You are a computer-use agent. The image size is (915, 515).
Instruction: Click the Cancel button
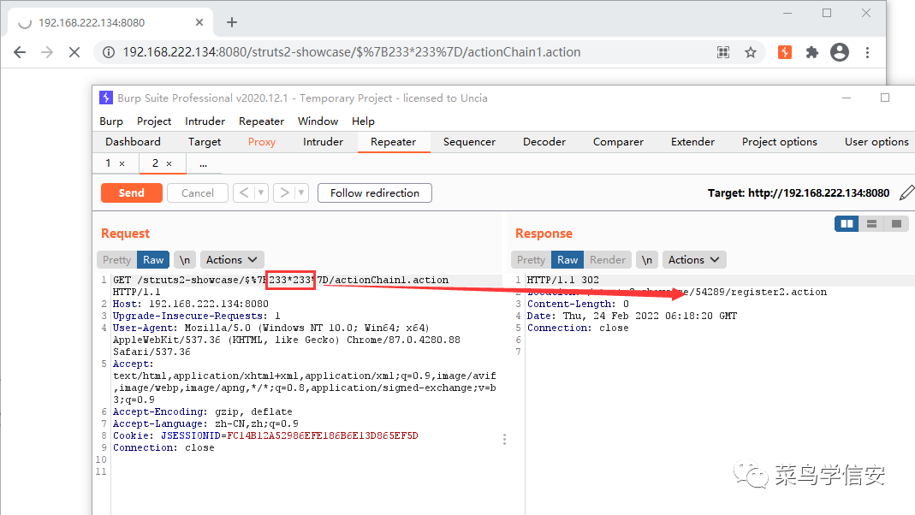[197, 193]
